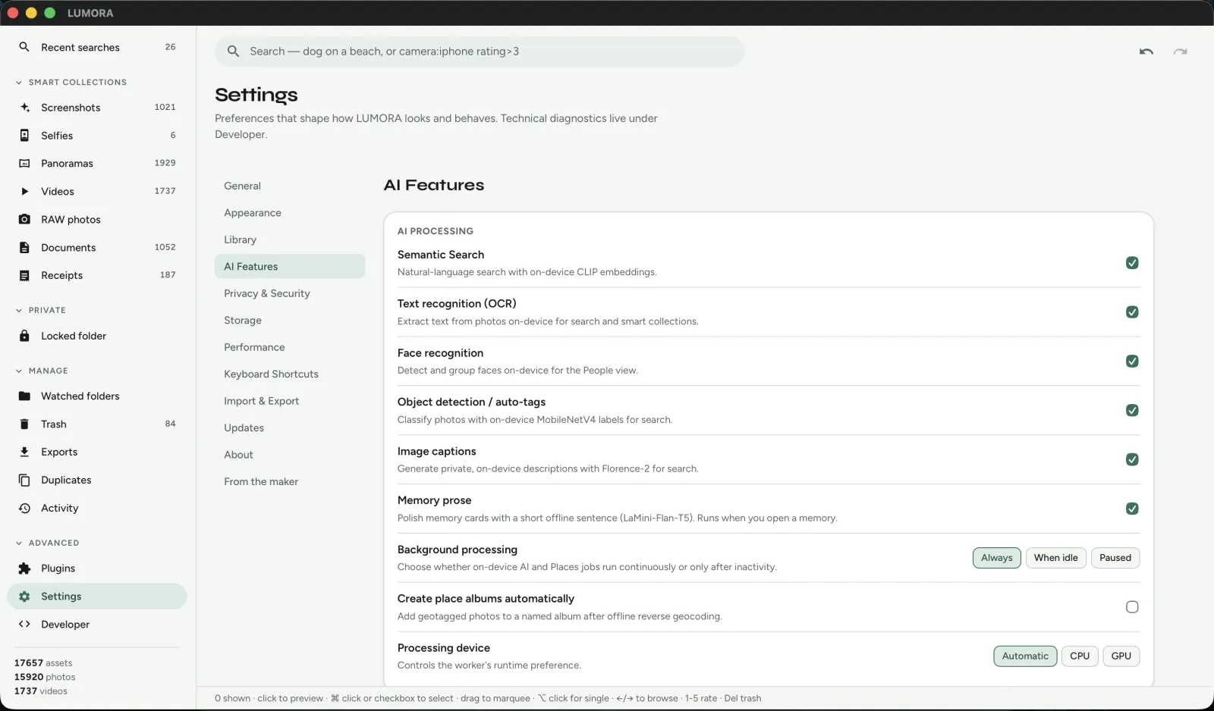
Task: Toggle Object detection / auto-tags checkbox
Action: click(1132, 411)
